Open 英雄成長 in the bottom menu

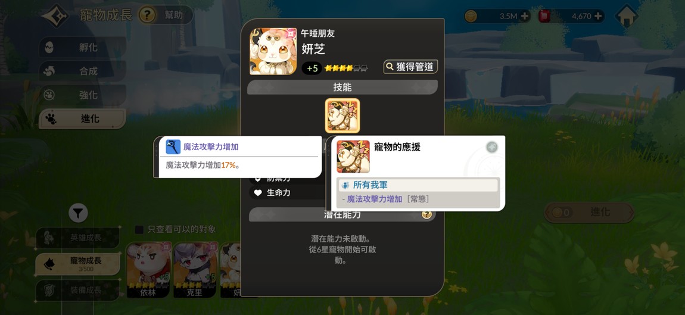(77, 238)
